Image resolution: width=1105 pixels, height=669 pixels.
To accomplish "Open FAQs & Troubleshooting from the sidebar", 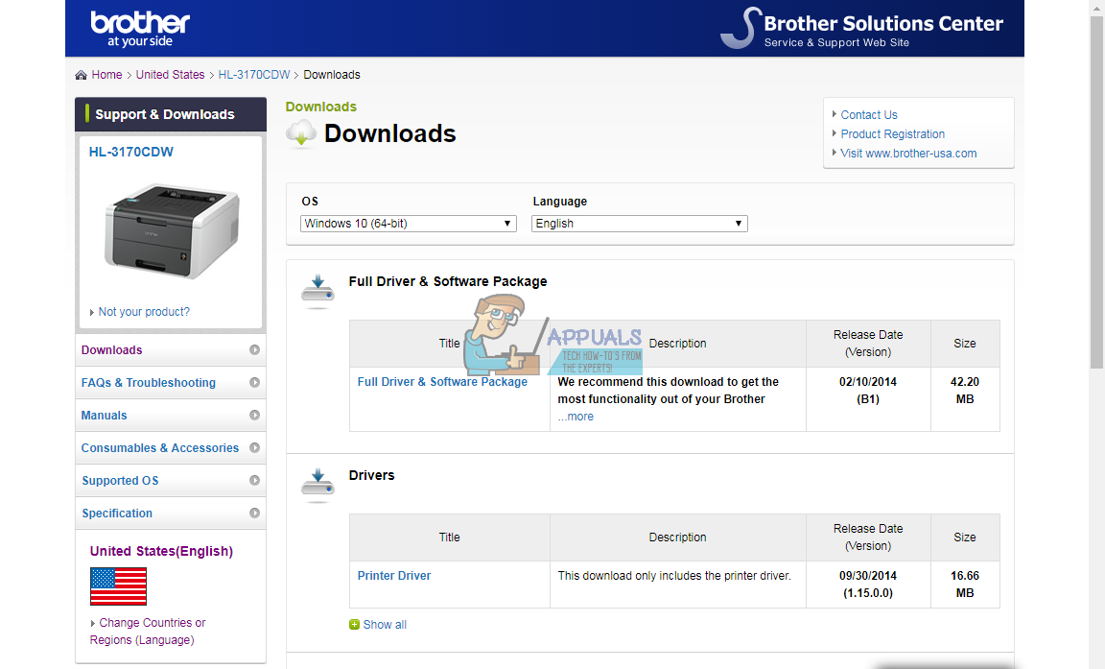I will [148, 382].
